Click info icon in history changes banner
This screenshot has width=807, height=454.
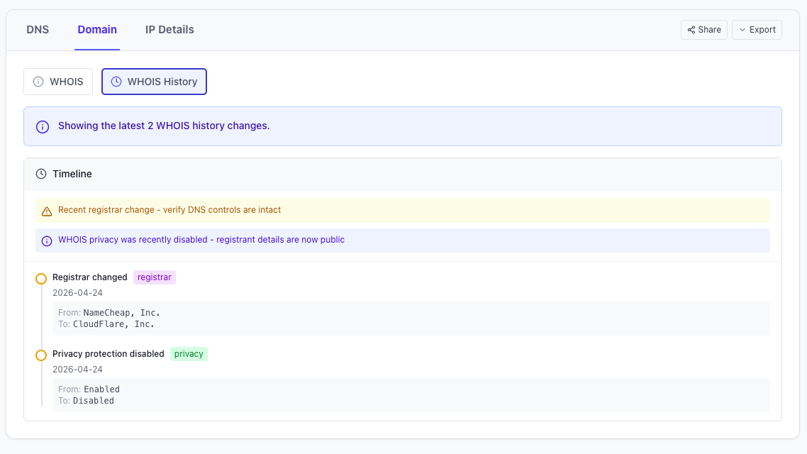(43, 127)
